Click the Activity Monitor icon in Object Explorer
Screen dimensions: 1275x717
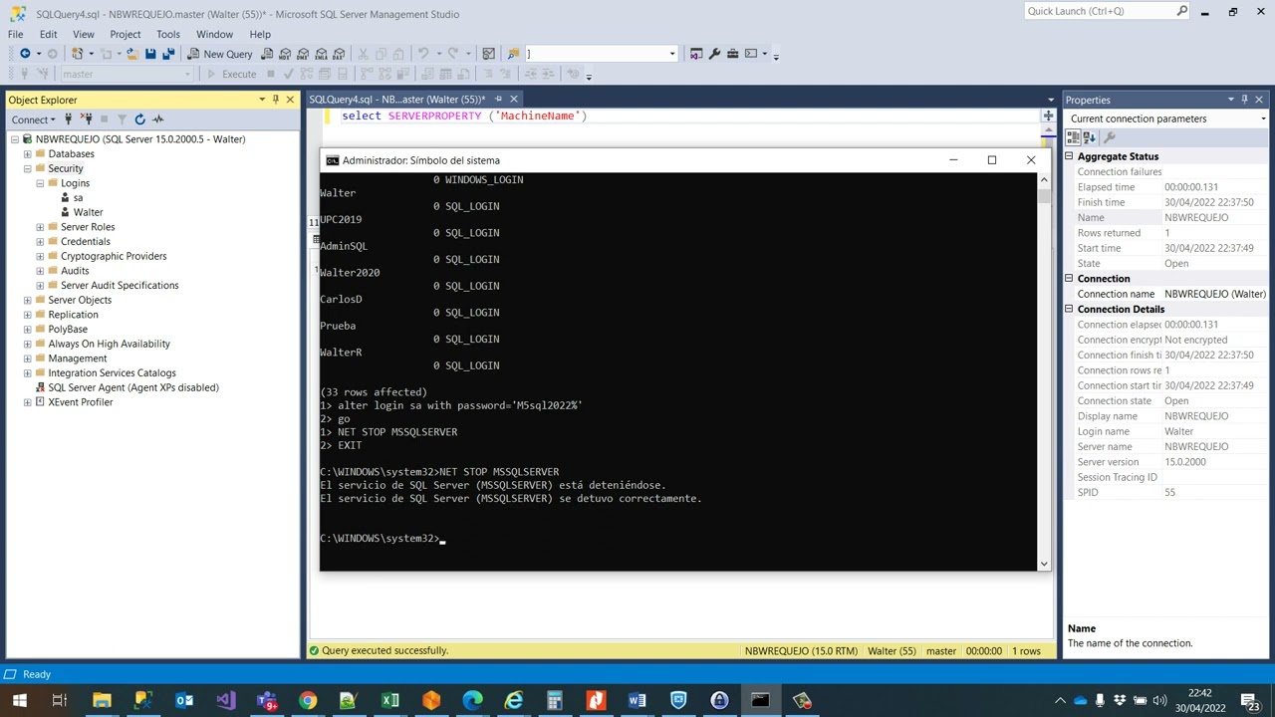pyautogui.click(x=157, y=119)
